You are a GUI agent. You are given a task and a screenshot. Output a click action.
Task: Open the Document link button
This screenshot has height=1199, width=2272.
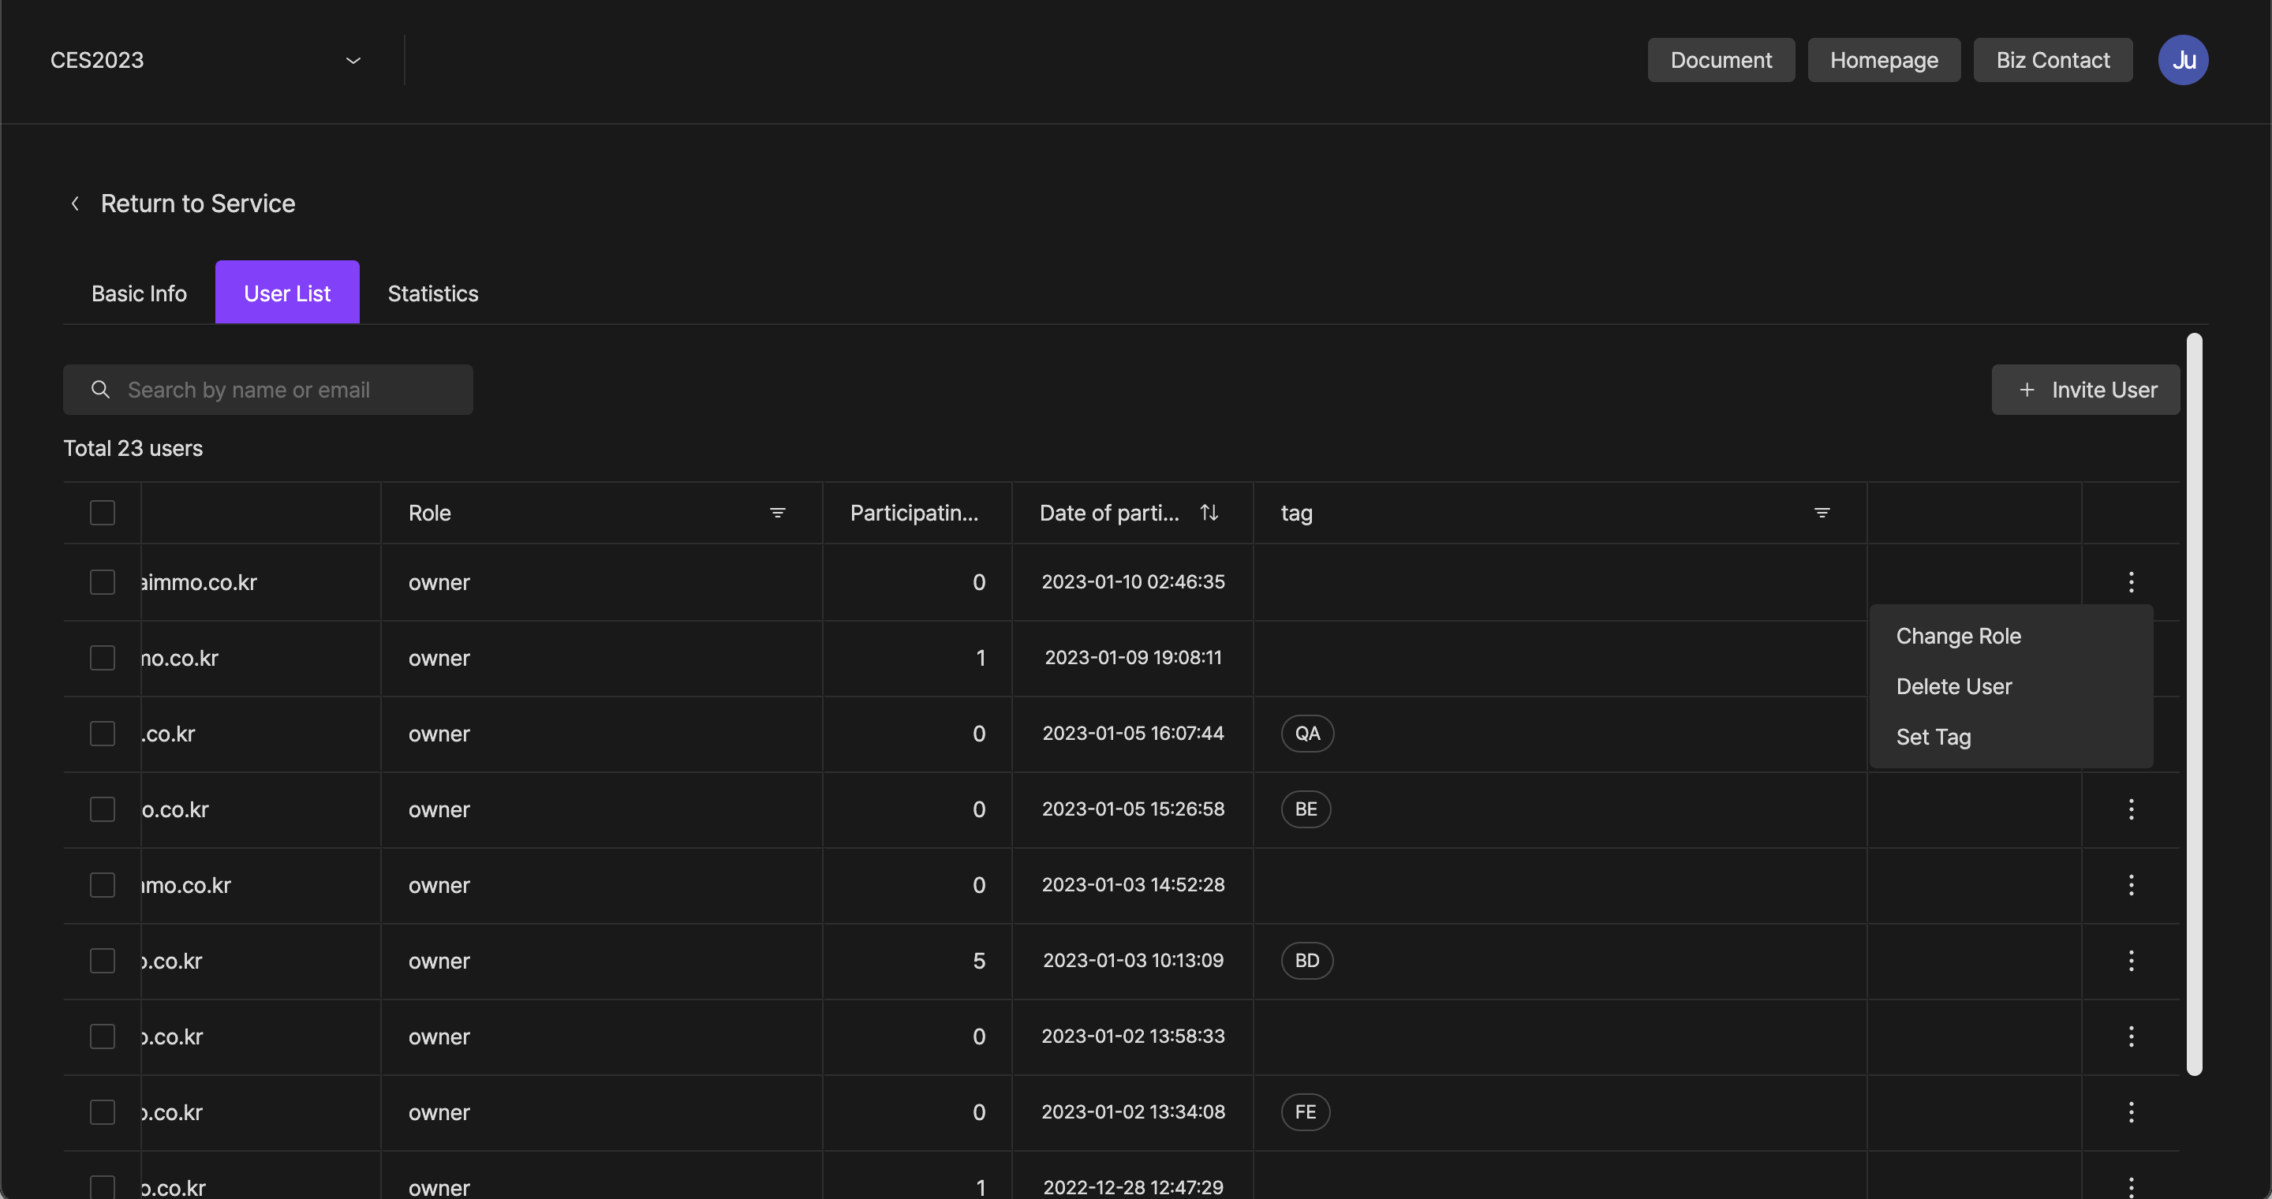click(1720, 60)
